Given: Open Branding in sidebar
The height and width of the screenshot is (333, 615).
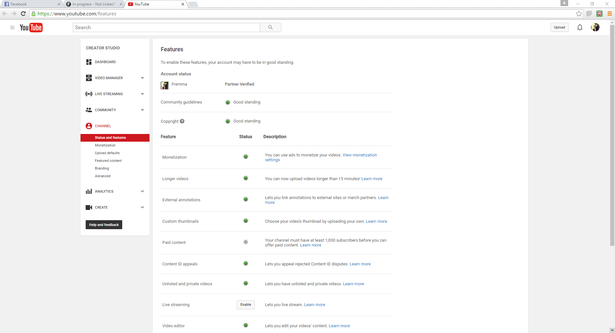Looking at the screenshot, I should pos(102,168).
